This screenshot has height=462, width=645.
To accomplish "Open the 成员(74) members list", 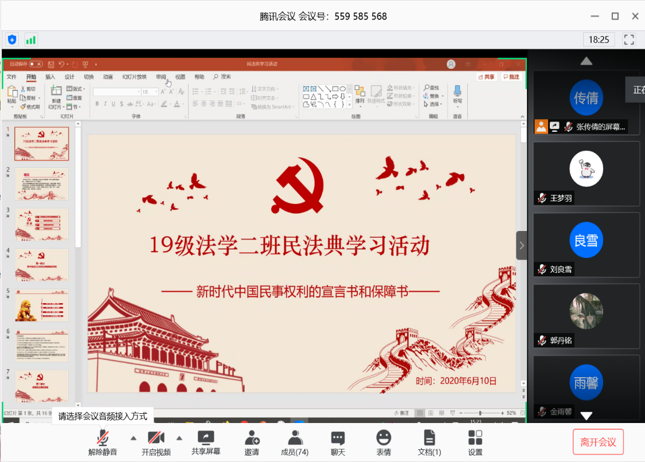I will pos(295,443).
